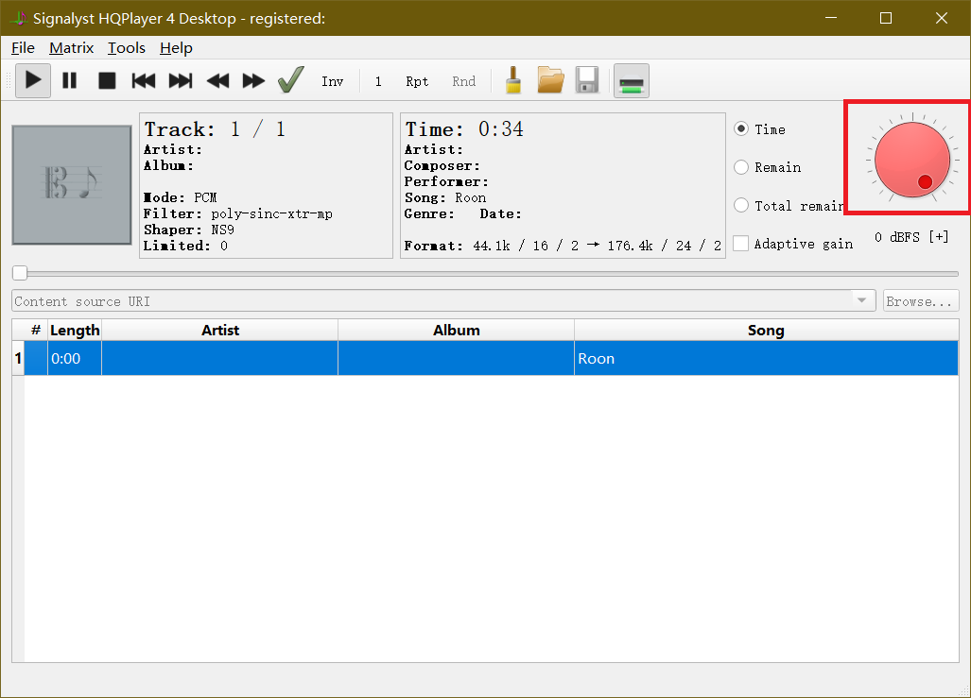Skip to previous track icon

point(144,81)
